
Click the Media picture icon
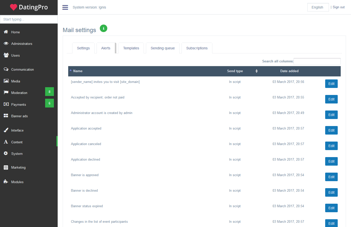pyautogui.click(x=6, y=81)
